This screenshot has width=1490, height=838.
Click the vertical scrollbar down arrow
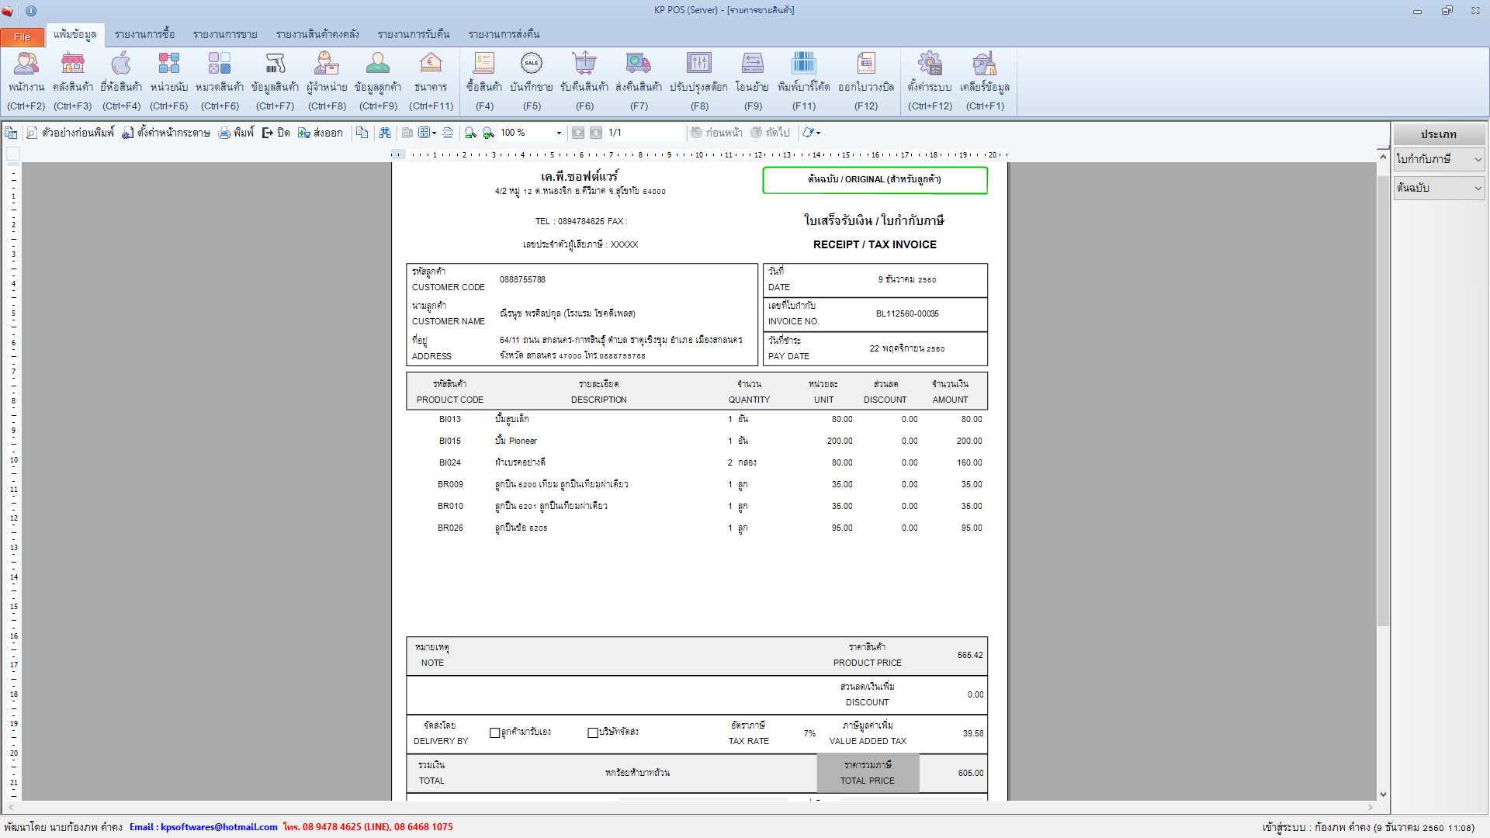click(1383, 795)
